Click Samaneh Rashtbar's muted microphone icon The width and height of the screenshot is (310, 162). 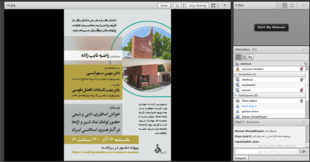pos(302,69)
